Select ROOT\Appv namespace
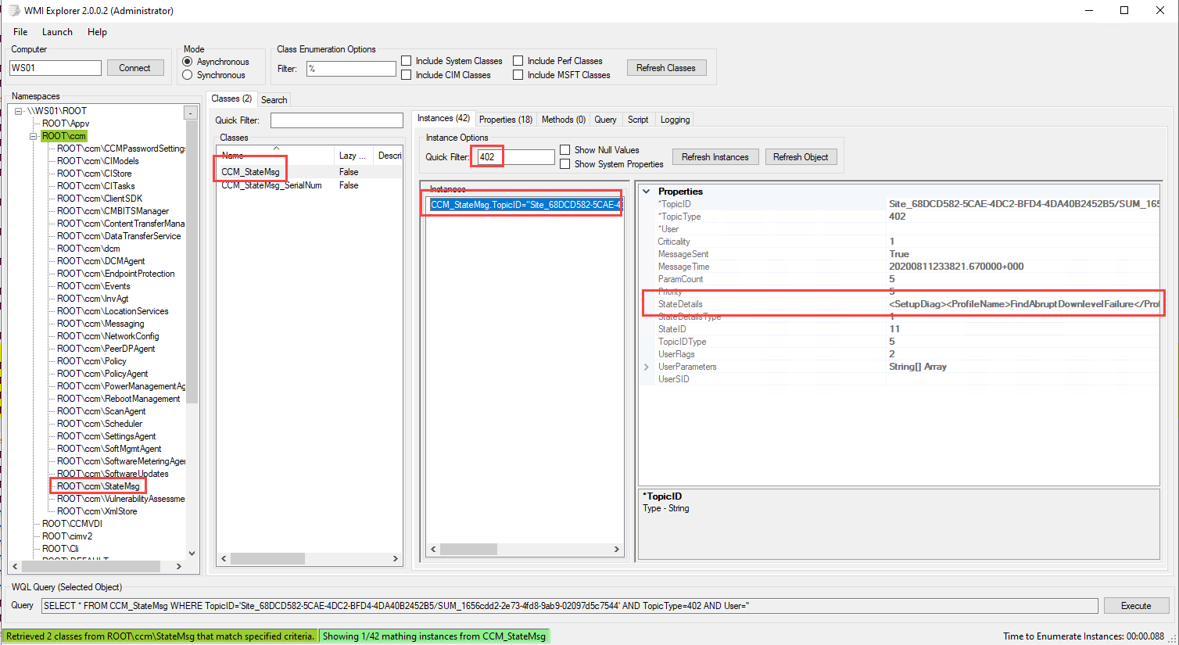 click(66, 124)
